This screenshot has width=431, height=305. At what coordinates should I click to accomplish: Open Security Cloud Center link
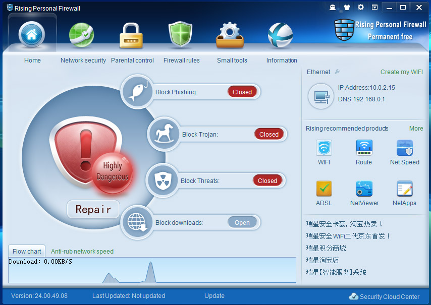point(390,296)
